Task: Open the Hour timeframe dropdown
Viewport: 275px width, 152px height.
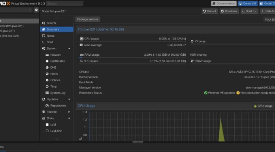Action: 269,19
